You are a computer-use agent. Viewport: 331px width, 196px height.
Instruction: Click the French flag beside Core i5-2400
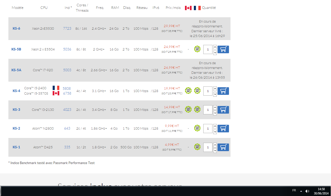tap(56, 88)
